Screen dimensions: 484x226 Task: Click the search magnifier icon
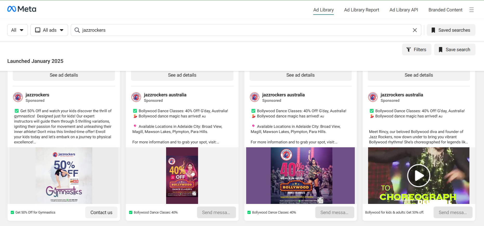tap(77, 30)
